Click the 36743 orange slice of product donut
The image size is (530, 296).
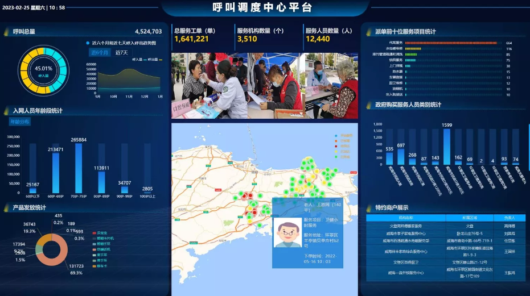click(43, 239)
